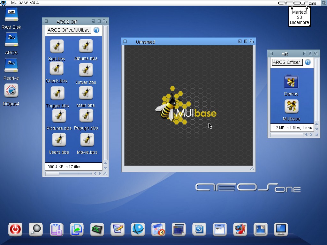Click down scroll arrow in Demos window

317,129
